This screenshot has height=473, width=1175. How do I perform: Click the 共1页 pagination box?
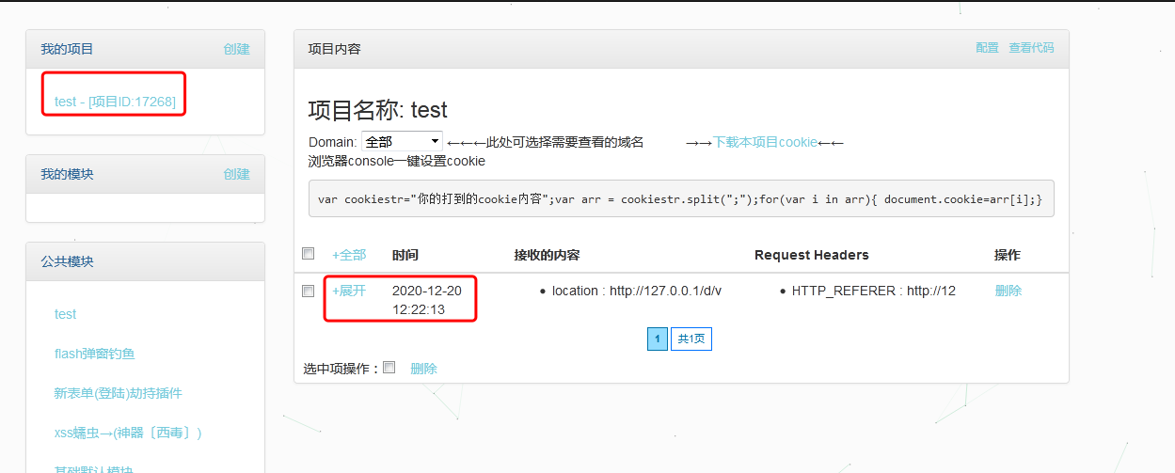click(x=691, y=339)
